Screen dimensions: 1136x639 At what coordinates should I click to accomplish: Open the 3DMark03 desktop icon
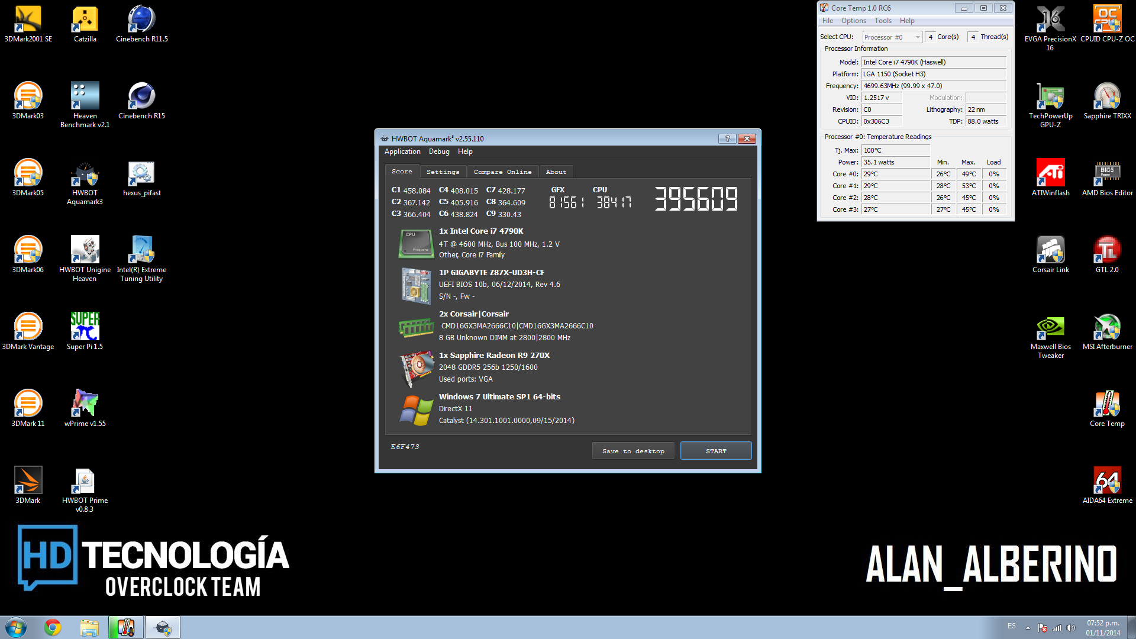pyautogui.click(x=28, y=101)
